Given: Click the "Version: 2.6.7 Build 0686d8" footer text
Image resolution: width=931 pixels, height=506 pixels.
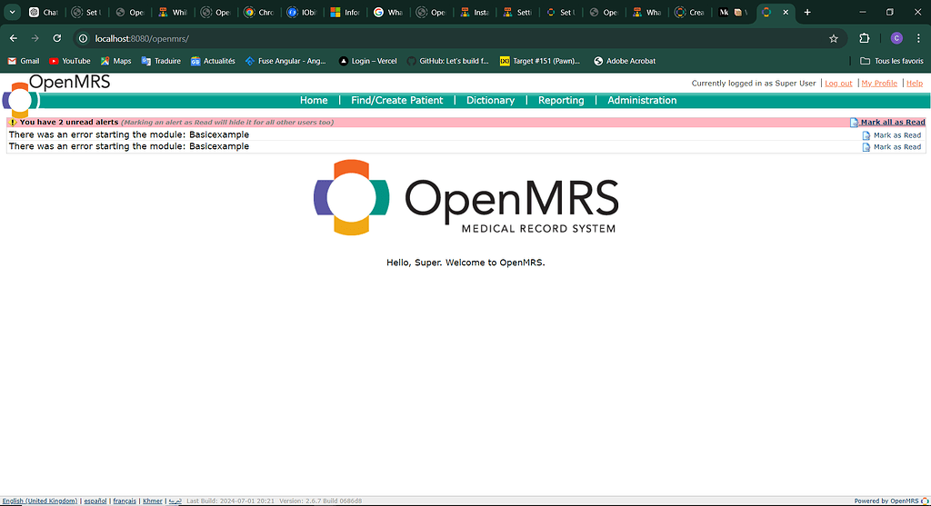Looking at the screenshot, I should pos(320,501).
